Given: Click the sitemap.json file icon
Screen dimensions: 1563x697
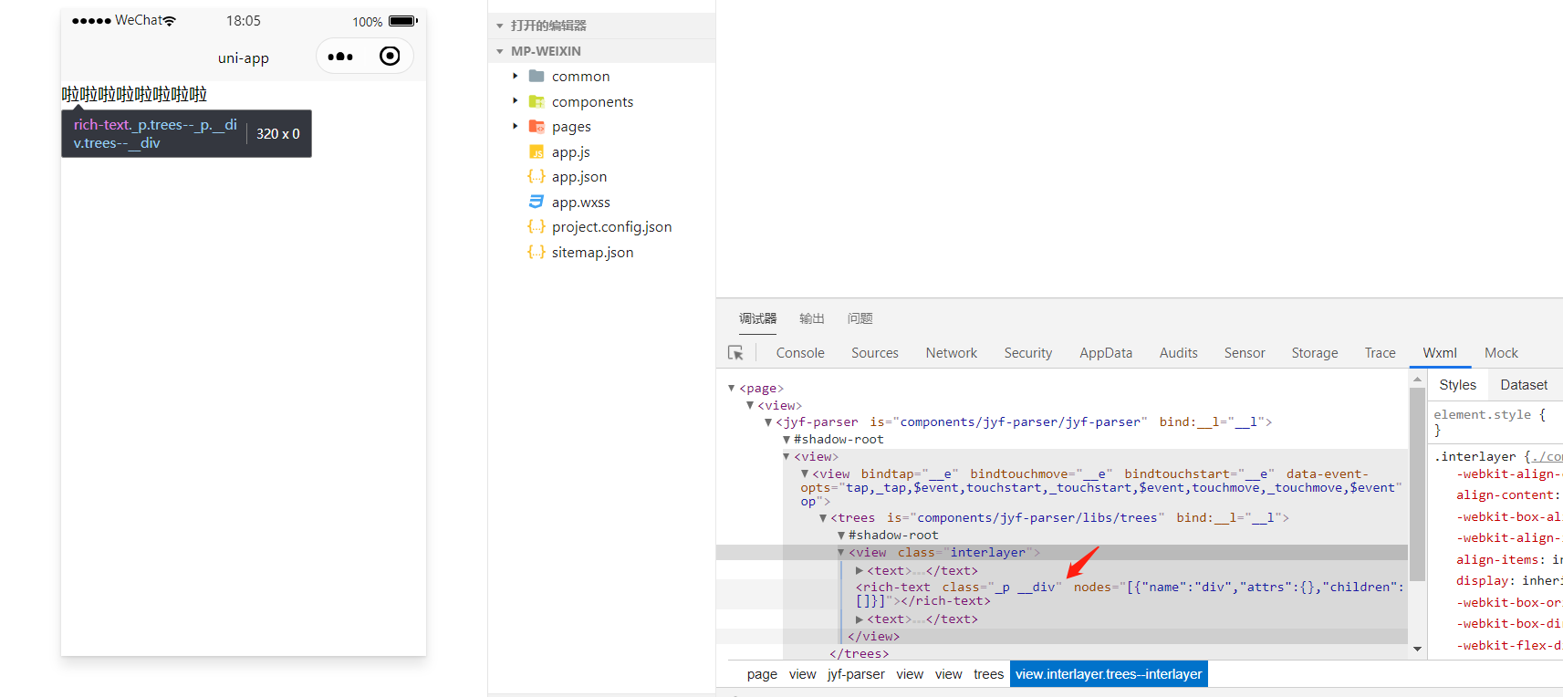Looking at the screenshot, I should coord(537,252).
